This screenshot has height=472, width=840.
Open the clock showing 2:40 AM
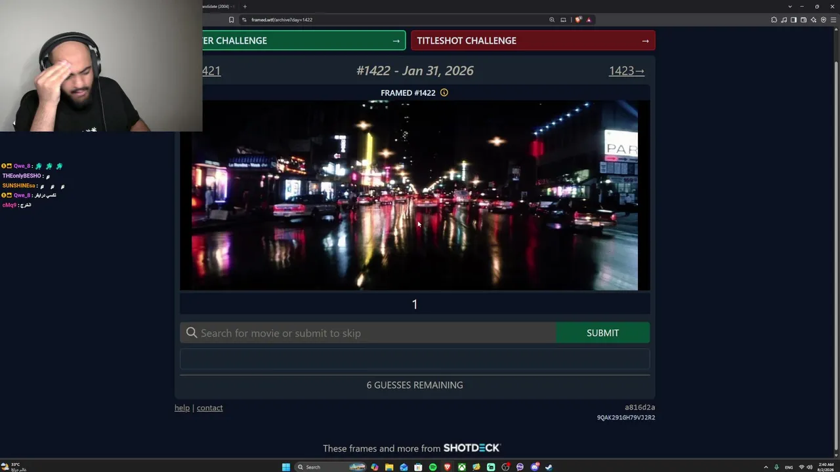(x=826, y=467)
